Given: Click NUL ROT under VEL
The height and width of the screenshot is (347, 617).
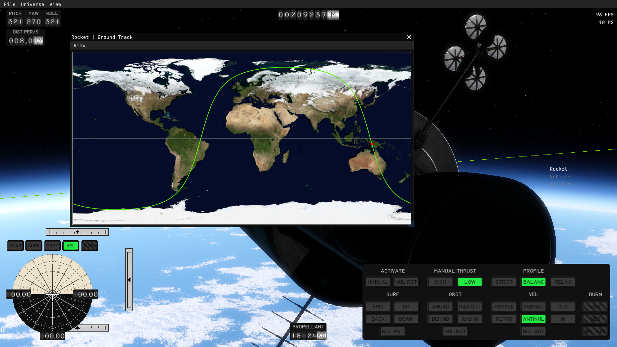Looking at the screenshot, I should click(533, 332).
